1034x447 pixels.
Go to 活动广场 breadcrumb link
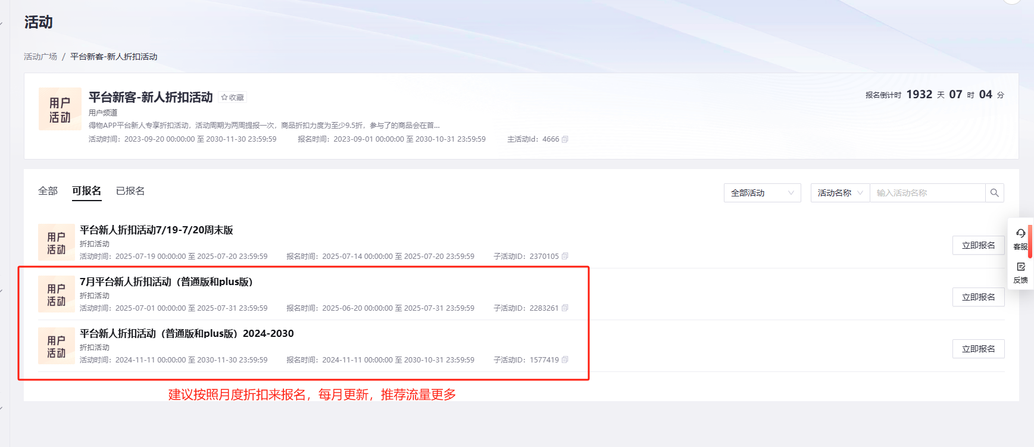40,57
